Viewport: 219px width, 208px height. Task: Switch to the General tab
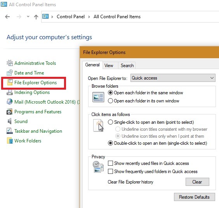[92, 65]
